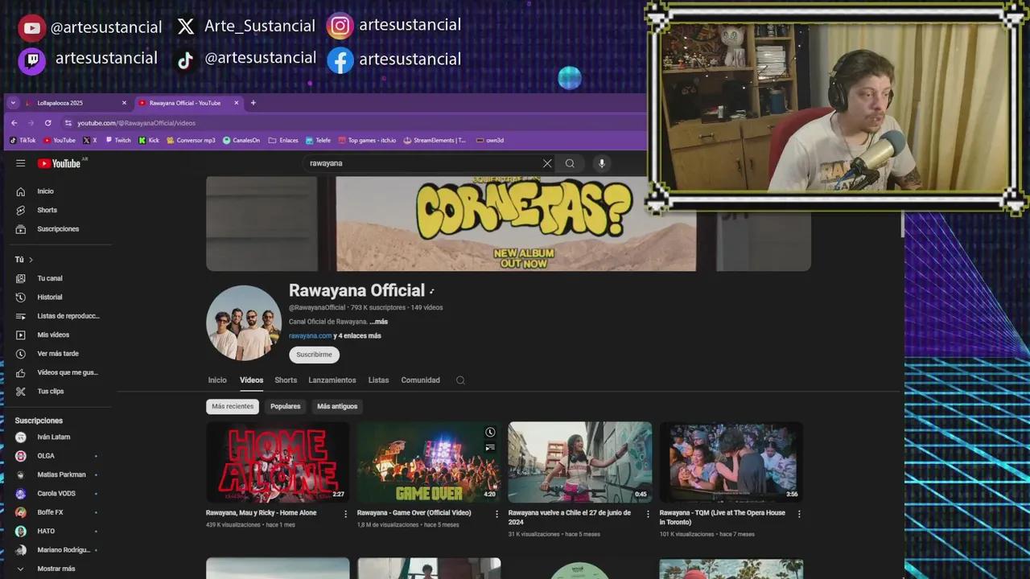Open options menu for Home Alone video
Image resolution: width=1030 pixels, height=579 pixels.
point(346,514)
